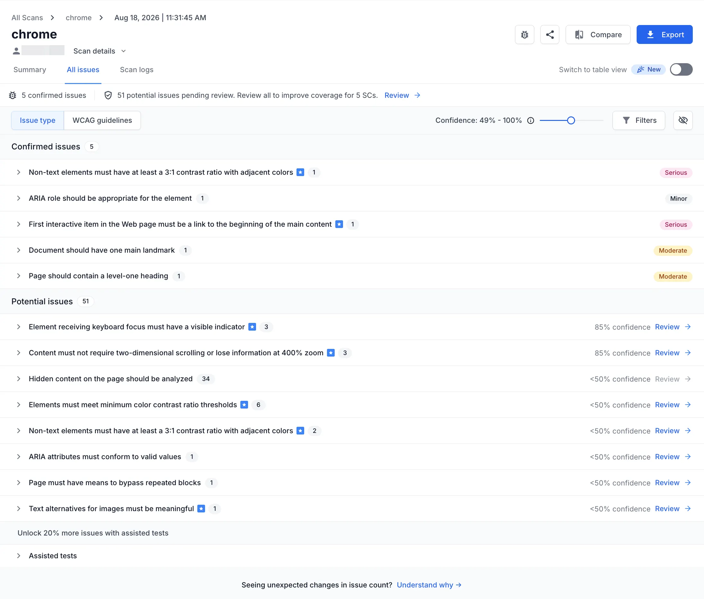704x599 pixels.
Task: Click the Understand why link
Action: point(429,585)
